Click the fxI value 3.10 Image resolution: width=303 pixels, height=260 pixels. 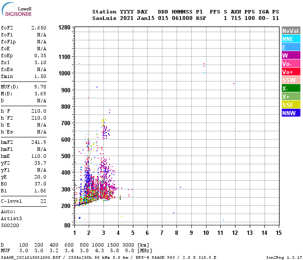click(x=40, y=62)
